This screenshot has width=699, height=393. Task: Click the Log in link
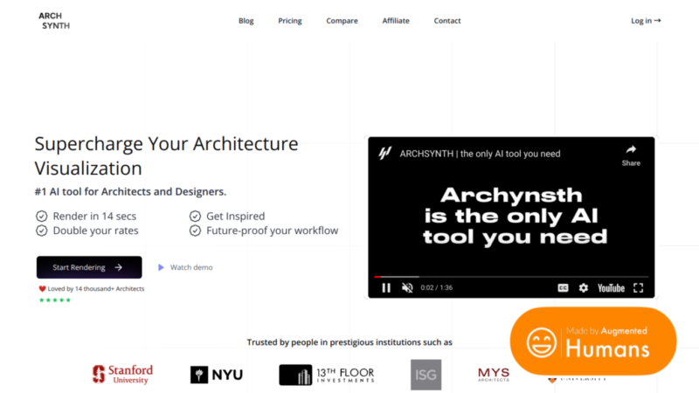pyautogui.click(x=646, y=21)
